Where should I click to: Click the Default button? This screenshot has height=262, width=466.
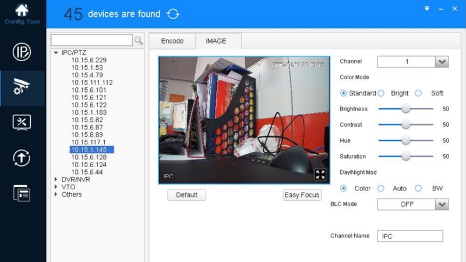(186, 195)
